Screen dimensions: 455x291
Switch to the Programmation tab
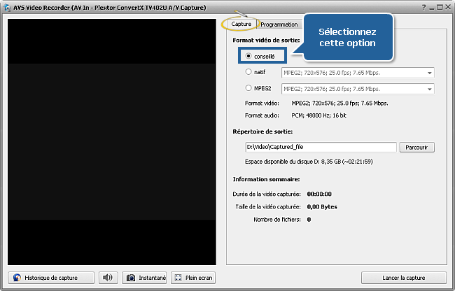click(279, 24)
